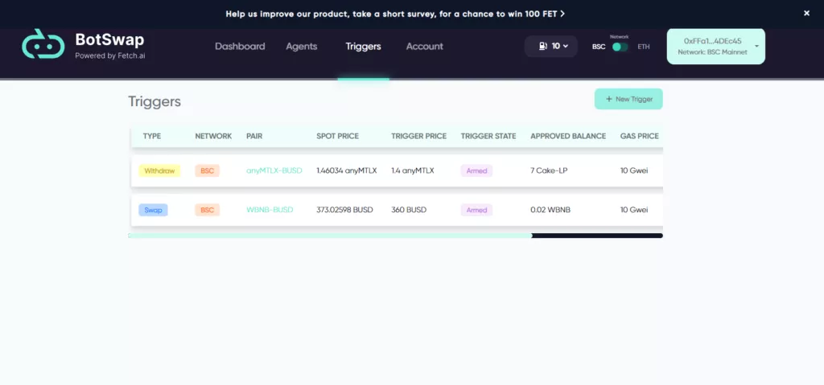This screenshot has width=824, height=385.
Task: Open the survey link to win 100 FET
Action: (395, 14)
